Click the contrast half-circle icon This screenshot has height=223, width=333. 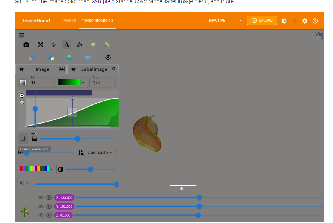tap(61, 169)
